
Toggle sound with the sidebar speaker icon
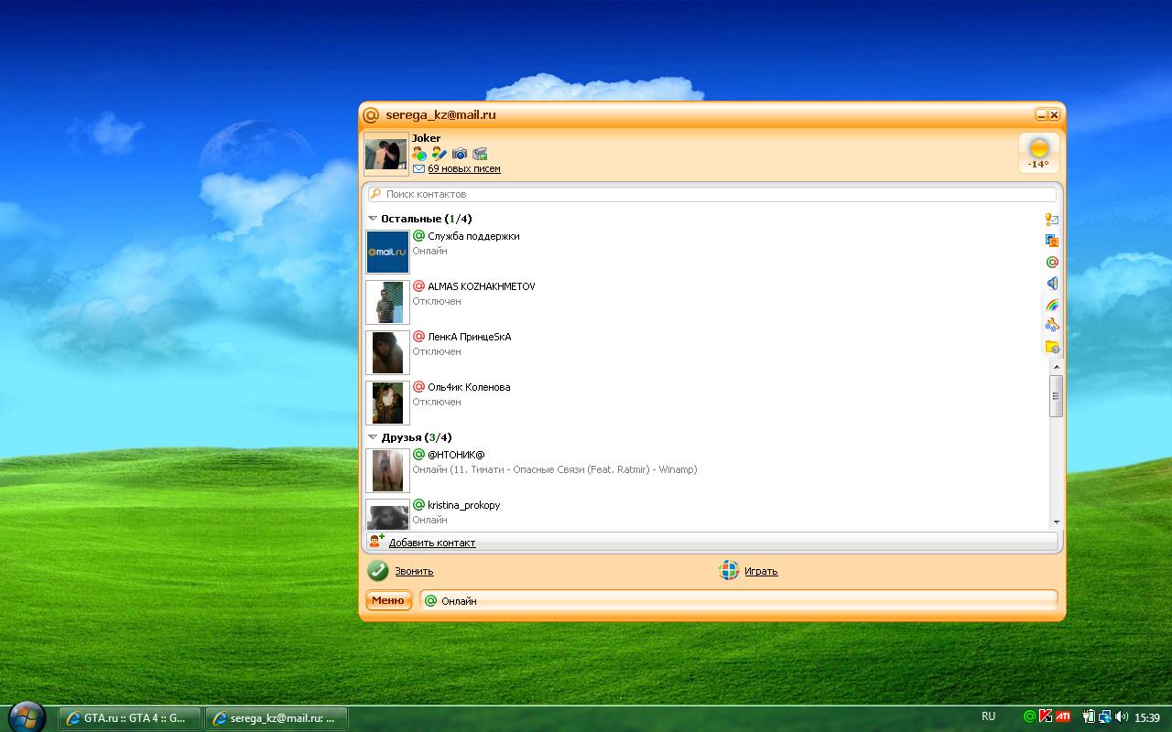click(1052, 284)
